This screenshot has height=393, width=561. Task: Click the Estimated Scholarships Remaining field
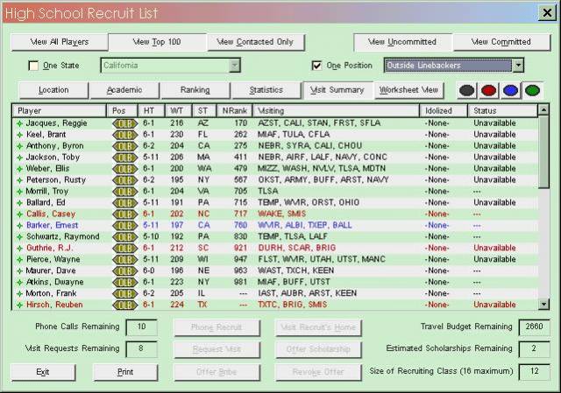pos(534,348)
